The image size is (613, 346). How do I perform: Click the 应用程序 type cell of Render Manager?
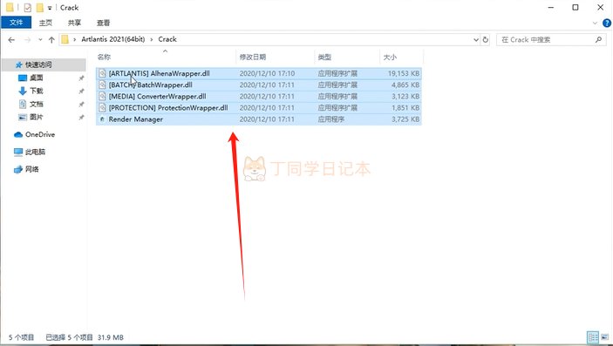pyautogui.click(x=330, y=119)
